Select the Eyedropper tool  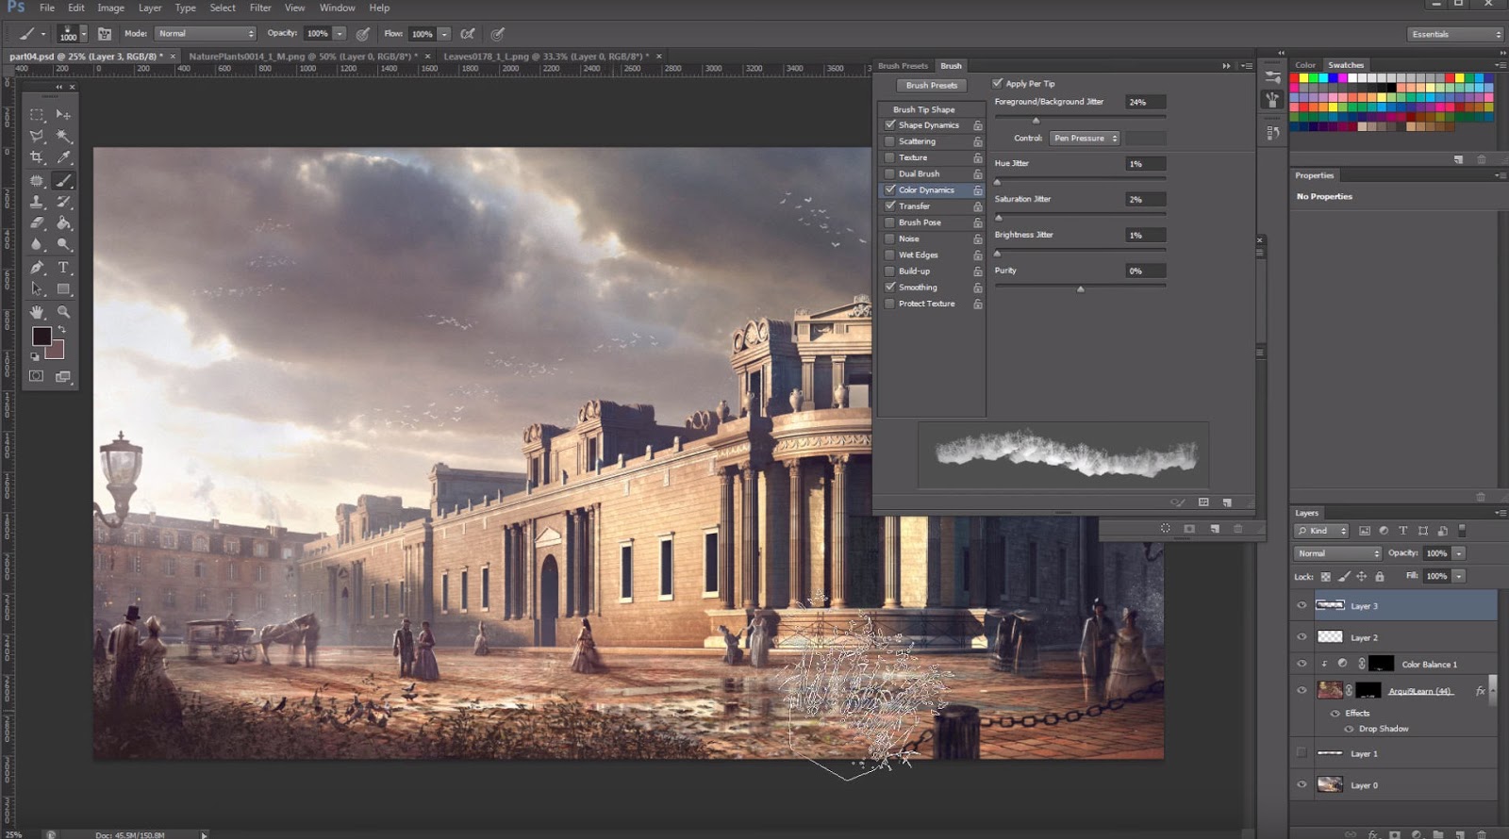[x=63, y=157]
